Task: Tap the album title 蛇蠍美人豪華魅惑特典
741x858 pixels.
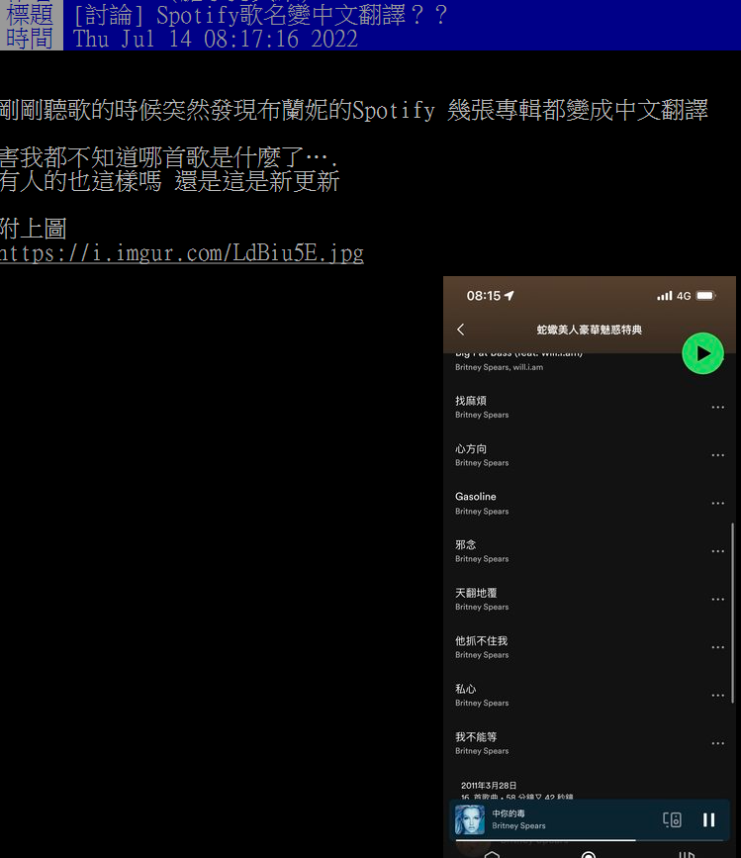Action: [x=589, y=330]
